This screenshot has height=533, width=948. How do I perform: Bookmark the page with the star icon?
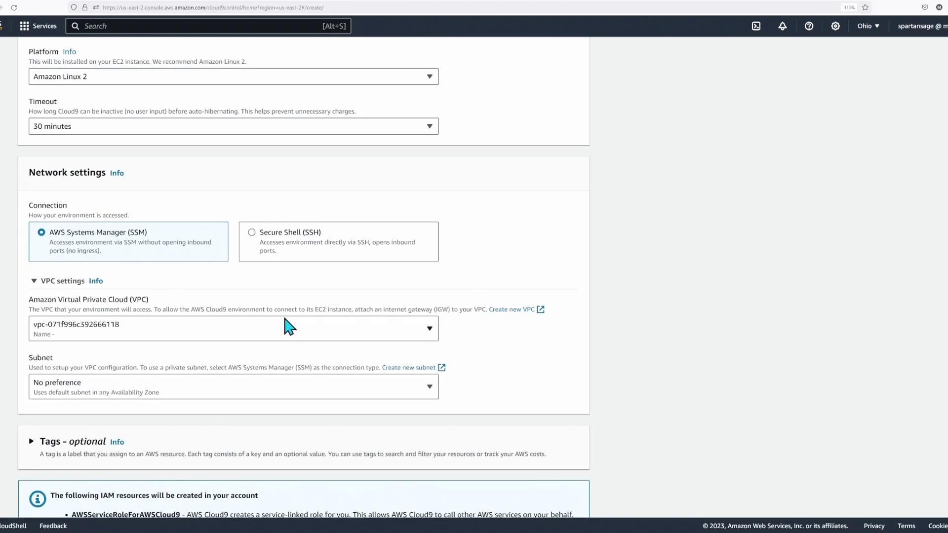pyautogui.click(x=865, y=7)
